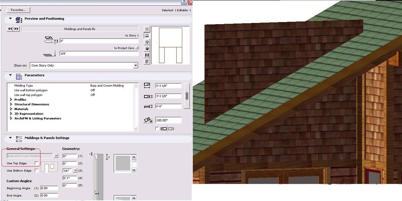Viewport: 402px width, 201px height.
Task: Open the molding type popup arrow under General Settings
Action: point(56,156)
